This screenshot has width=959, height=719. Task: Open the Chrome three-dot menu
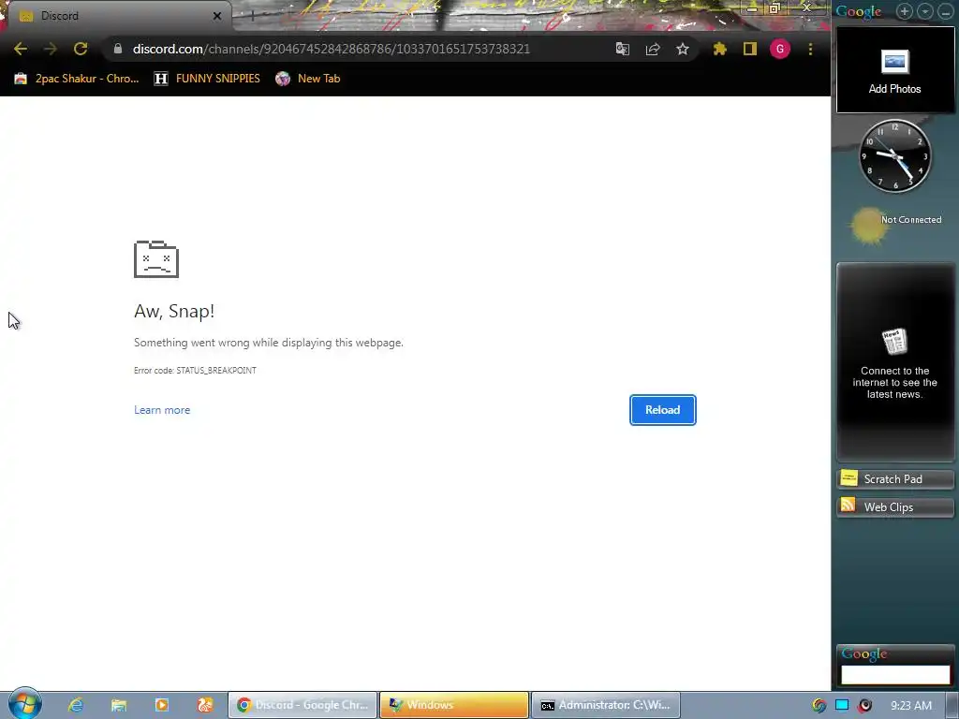[x=810, y=49]
